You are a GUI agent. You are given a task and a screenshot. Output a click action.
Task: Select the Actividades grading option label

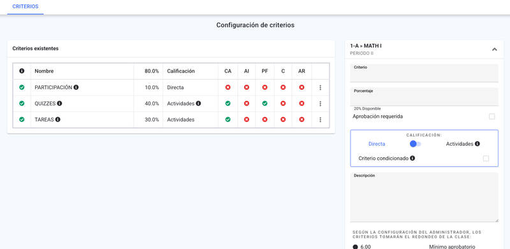click(460, 144)
